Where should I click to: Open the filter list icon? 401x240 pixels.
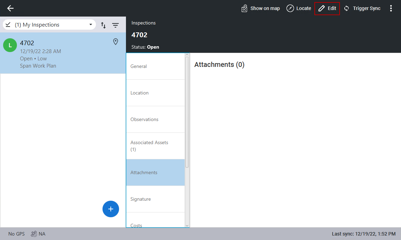[x=115, y=25]
